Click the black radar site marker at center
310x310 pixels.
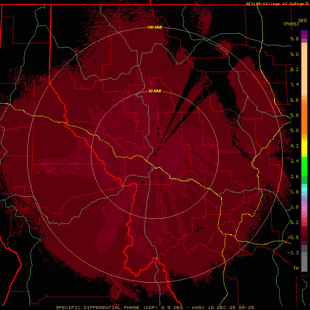pyautogui.click(x=155, y=155)
